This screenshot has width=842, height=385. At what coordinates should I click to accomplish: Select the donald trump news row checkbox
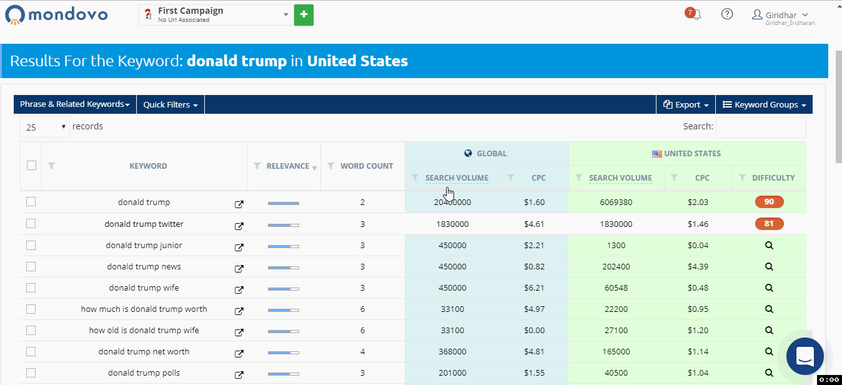tap(31, 266)
